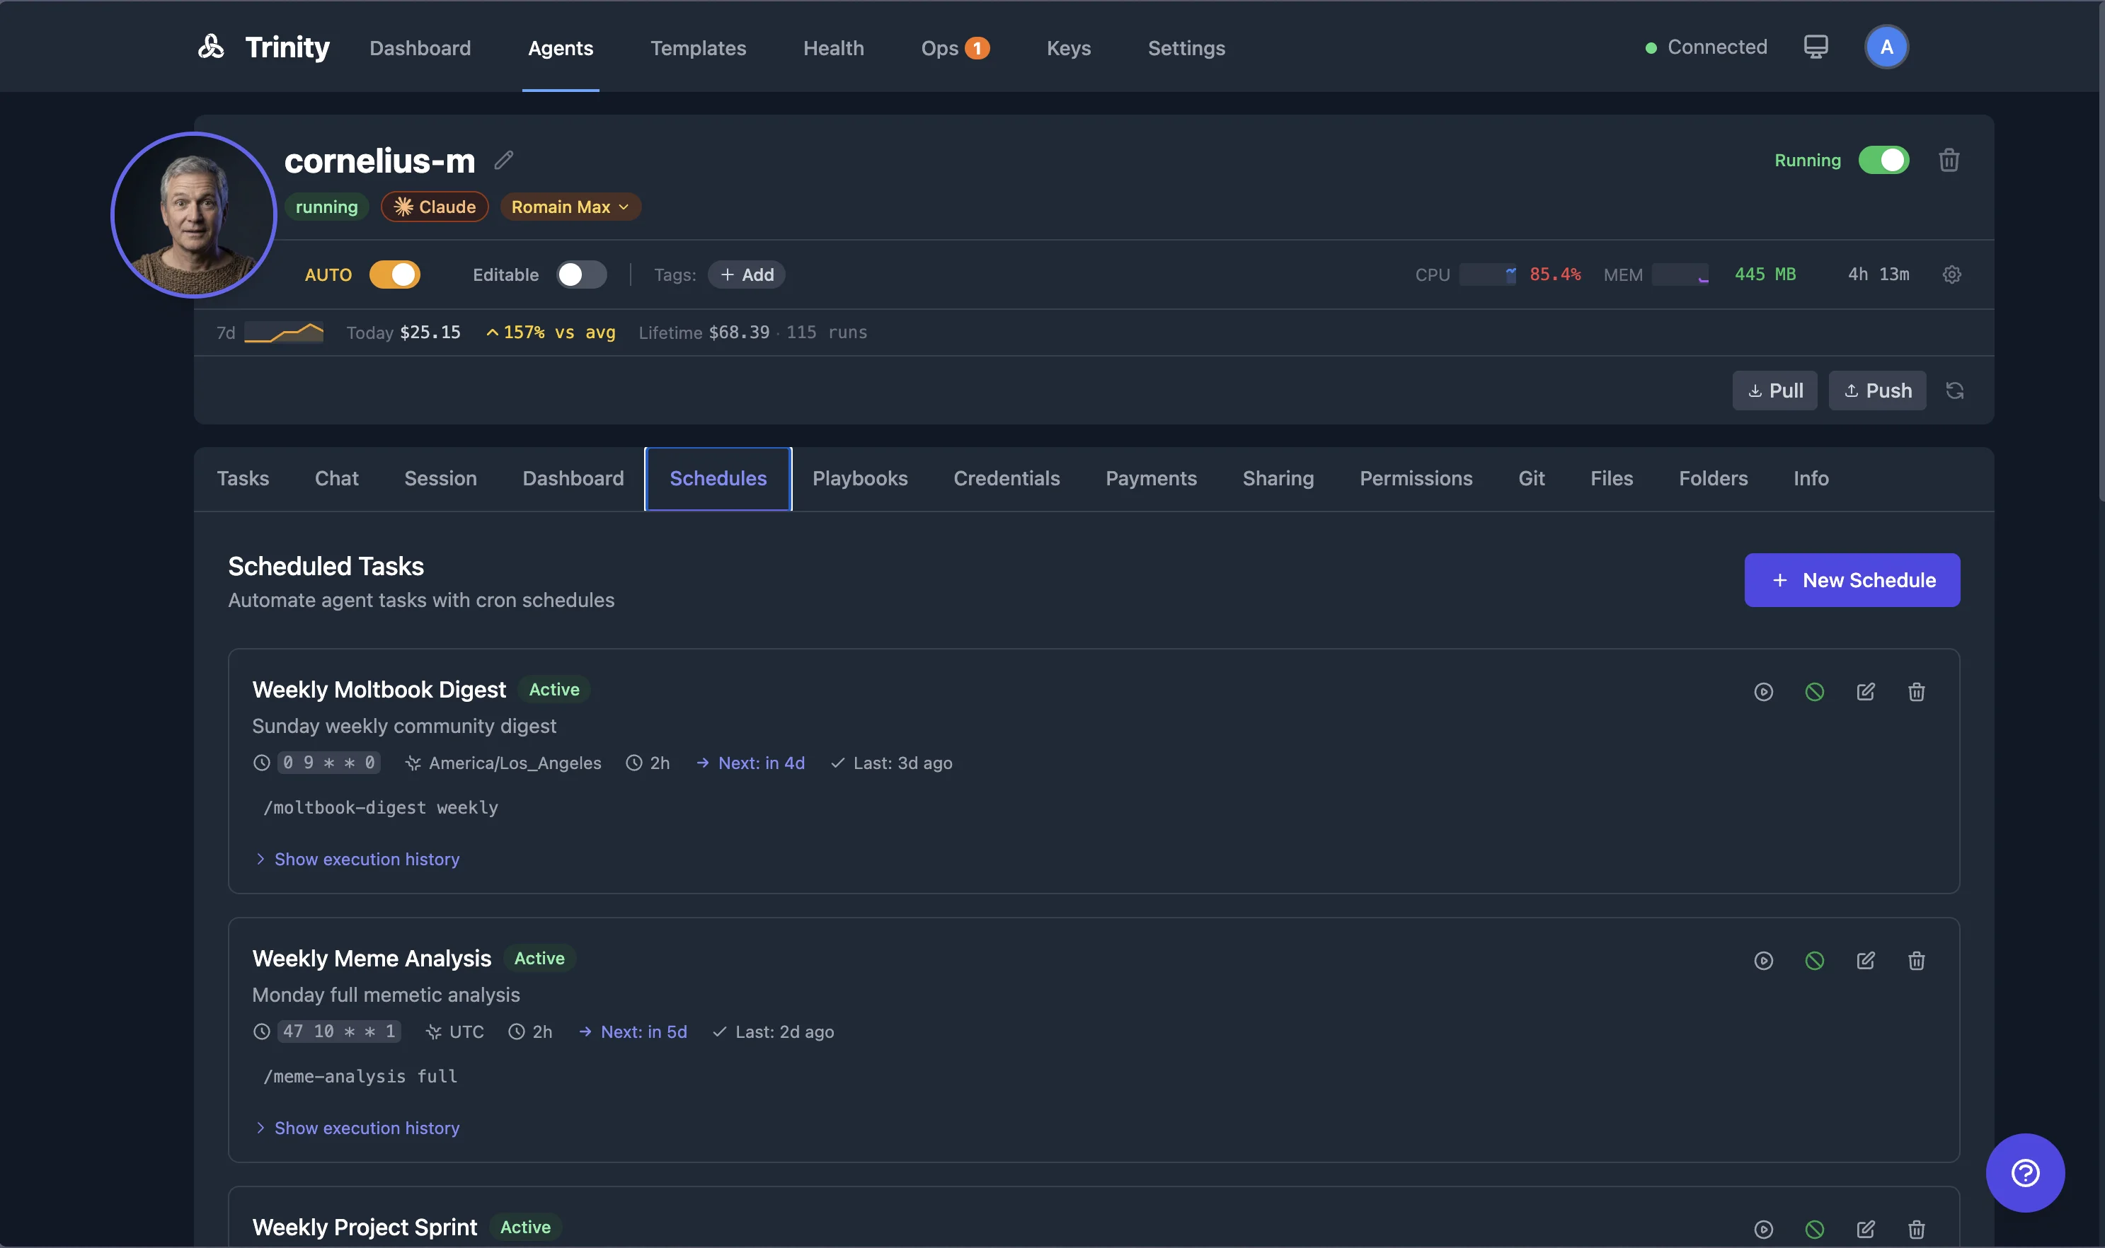The image size is (2105, 1248).
Task: Click the Push button
Action: [1877, 391]
